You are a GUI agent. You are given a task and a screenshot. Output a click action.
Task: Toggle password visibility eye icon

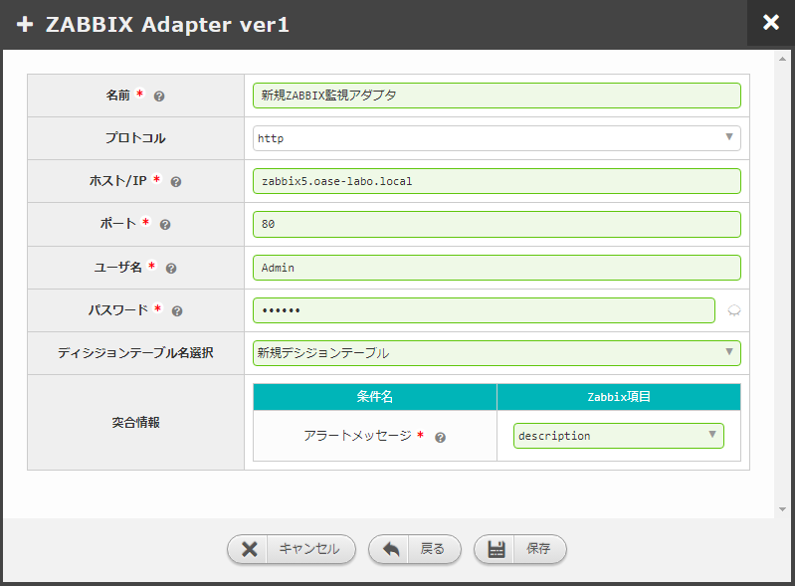point(733,310)
